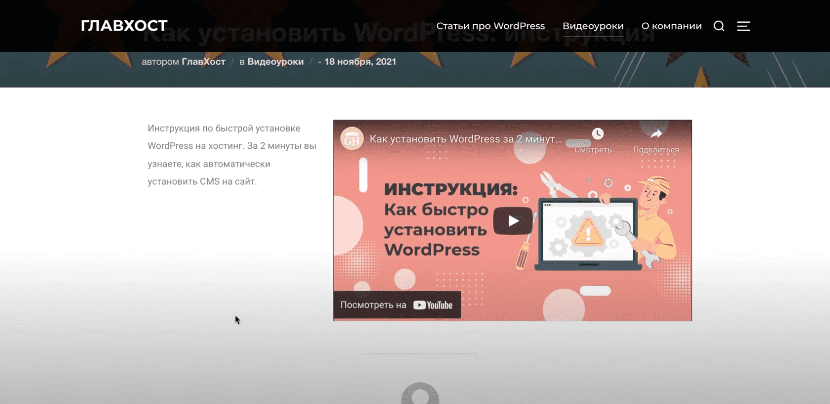Screen dimensions: 830x404
Task: Click the search magnifier icon
Action: 719,26
